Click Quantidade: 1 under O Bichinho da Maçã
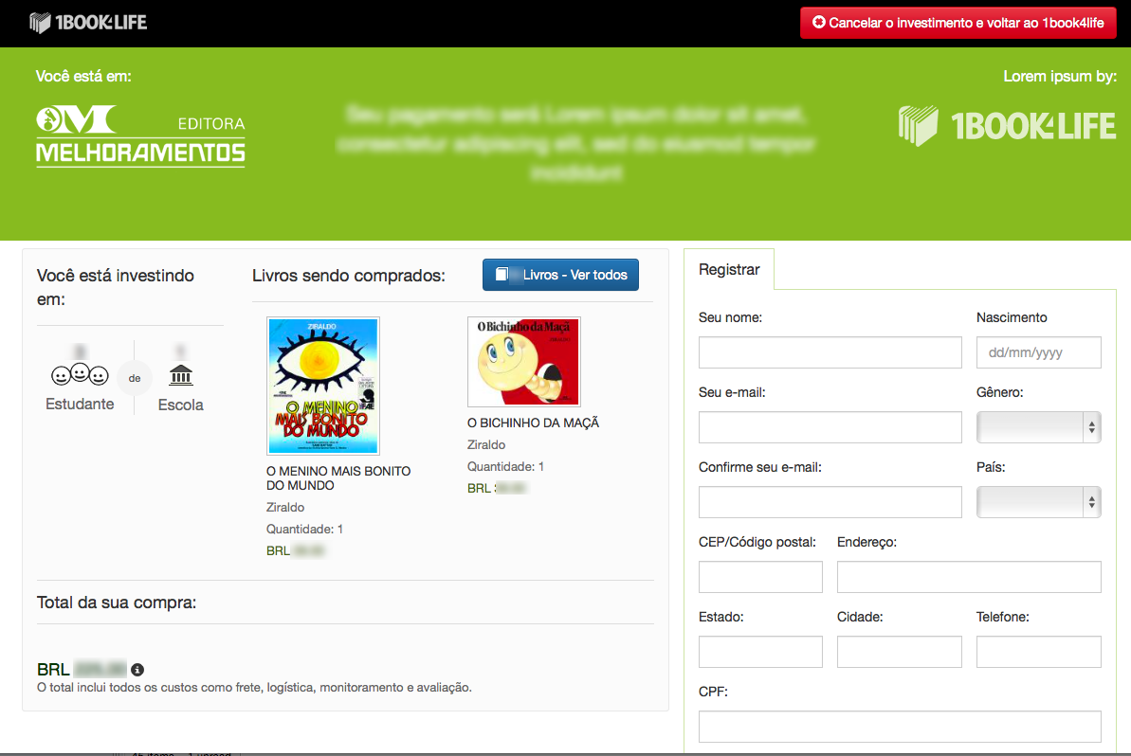 [505, 466]
